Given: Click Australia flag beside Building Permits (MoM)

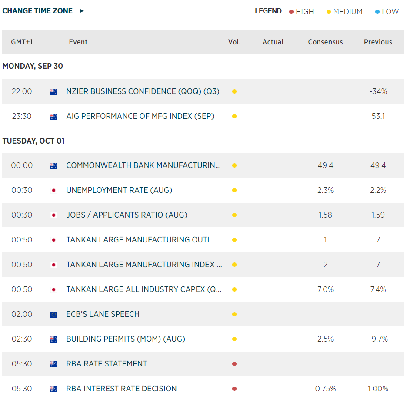Looking at the screenshot, I should pos(53,339).
